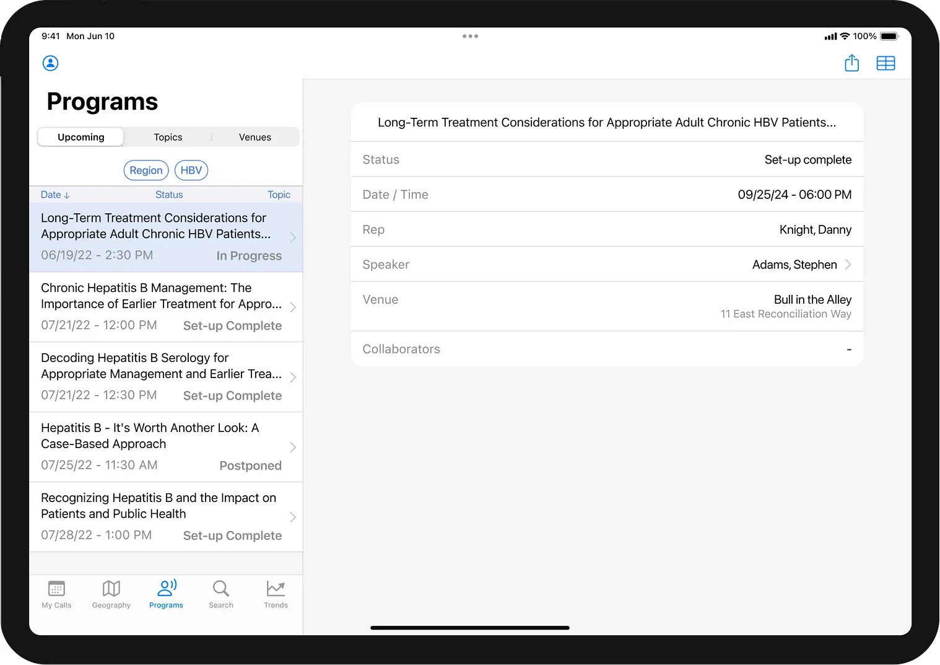Image resolution: width=940 pixels, height=665 pixels.
Task: Tap the Rep name Knight, Danny
Action: coord(815,230)
